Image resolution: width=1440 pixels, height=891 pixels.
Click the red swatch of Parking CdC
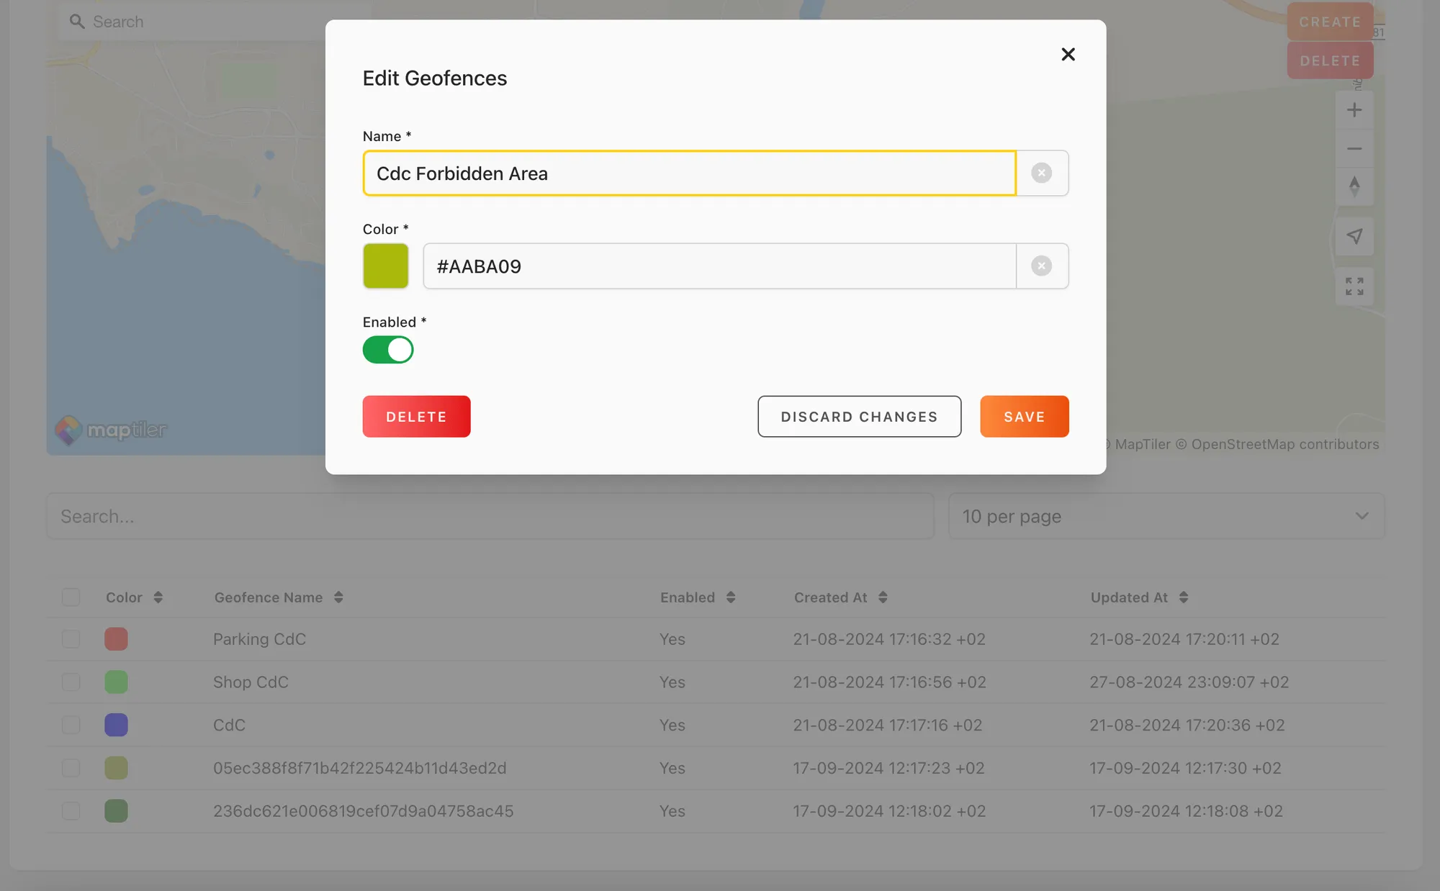[x=116, y=639]
